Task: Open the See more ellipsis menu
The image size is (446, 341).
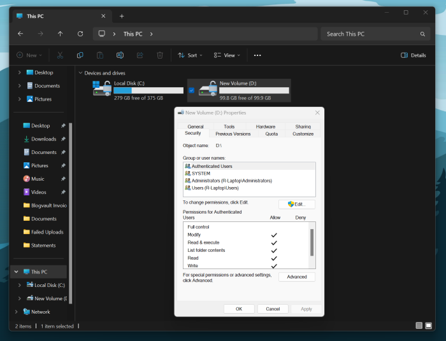Action: (x=257, y=55)
